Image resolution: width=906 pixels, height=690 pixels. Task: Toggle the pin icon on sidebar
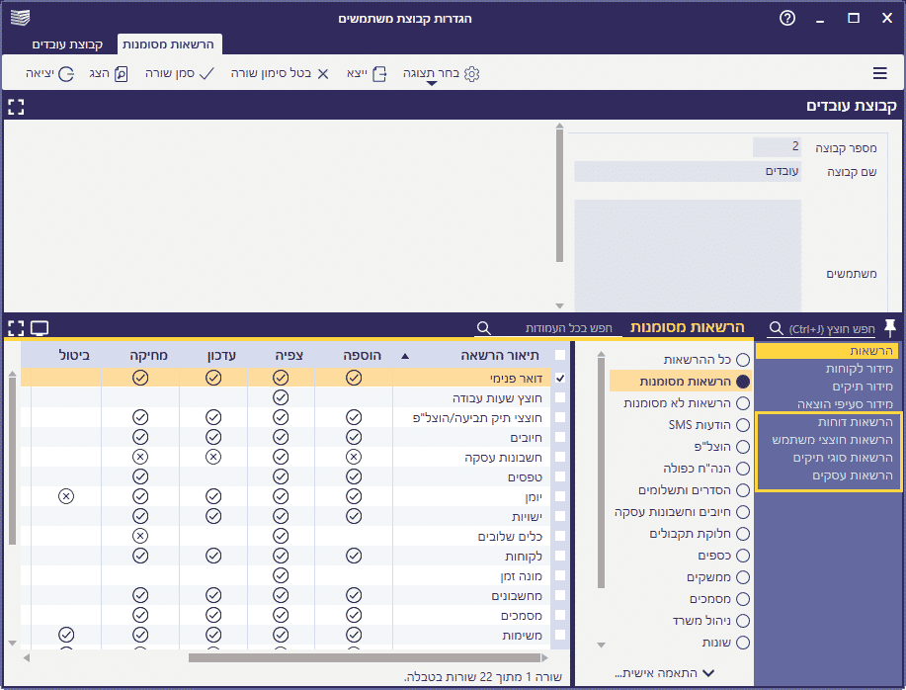coord(890,327)
